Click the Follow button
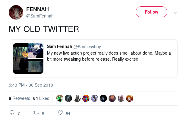This screenshot has height=121, width=186. click(151, 12)
